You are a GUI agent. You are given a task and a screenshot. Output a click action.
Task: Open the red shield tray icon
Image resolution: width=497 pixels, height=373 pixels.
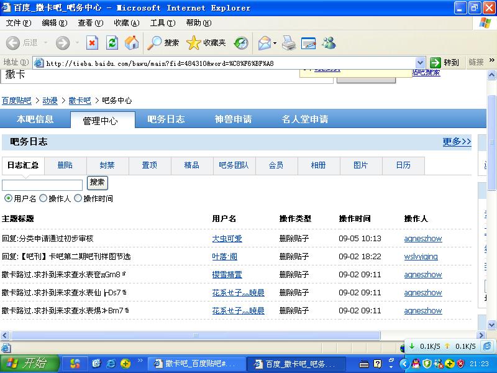460,364
